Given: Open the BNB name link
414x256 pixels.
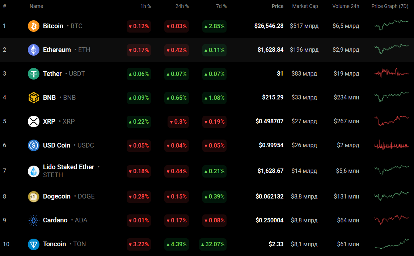Looking at the screenshot, I should [49, 97].
